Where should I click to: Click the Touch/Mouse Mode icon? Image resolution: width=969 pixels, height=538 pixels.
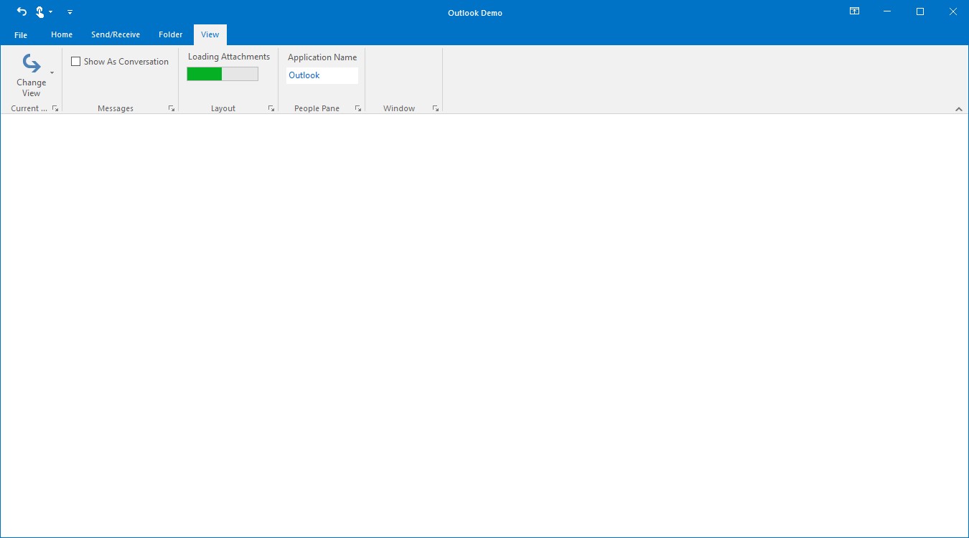[40, 11]
